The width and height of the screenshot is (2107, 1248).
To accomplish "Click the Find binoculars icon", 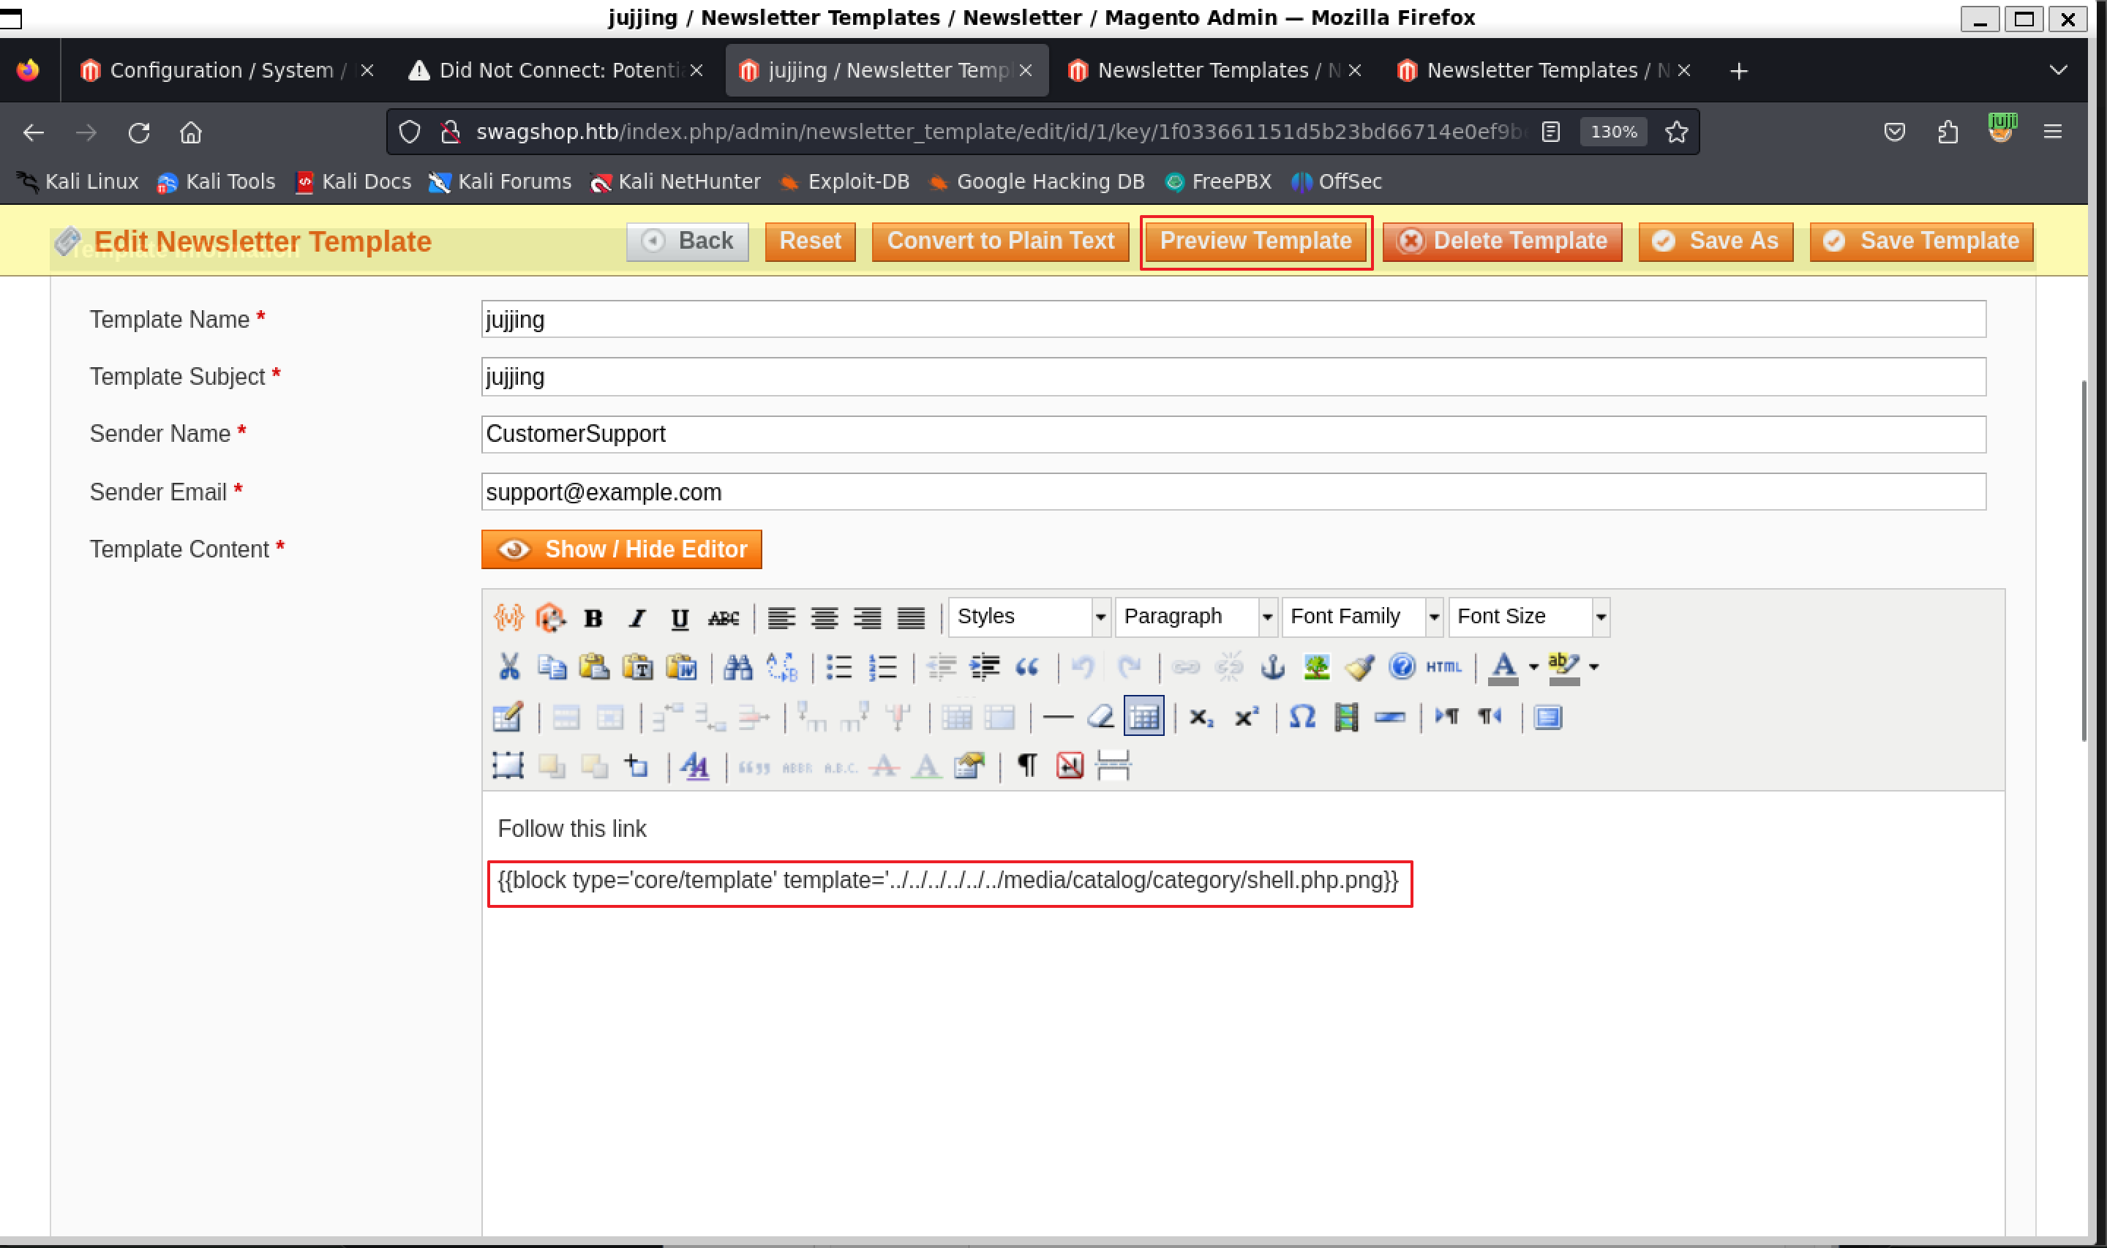I will (737, 667).
